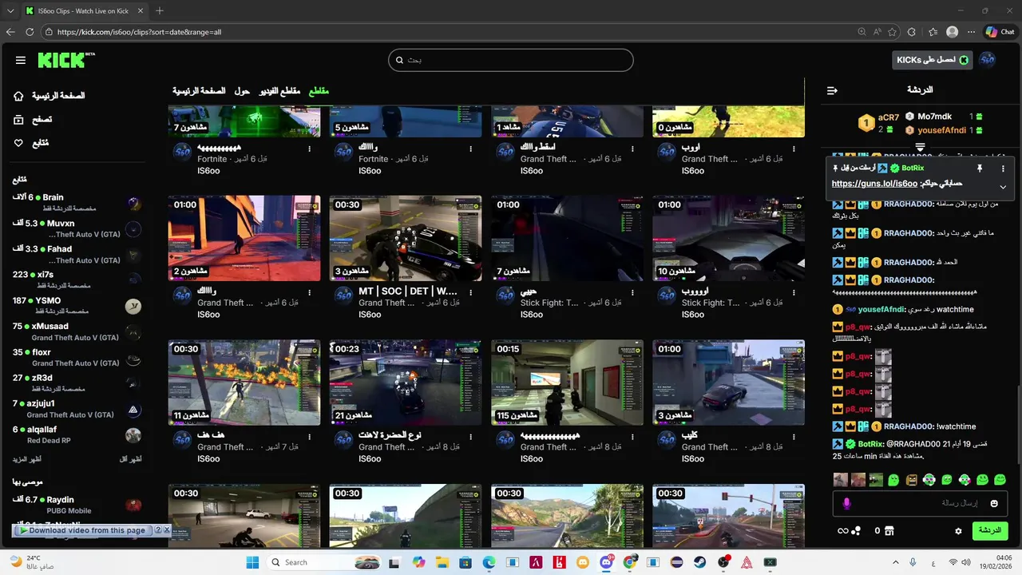1022x575 pixels.
Task: Open Muvxn channel in followed list
Action: point(77,228)
